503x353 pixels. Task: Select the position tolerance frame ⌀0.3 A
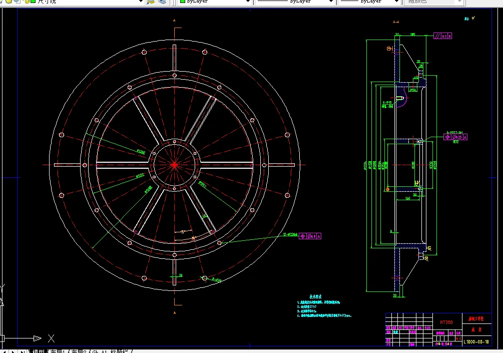(310, 236)
